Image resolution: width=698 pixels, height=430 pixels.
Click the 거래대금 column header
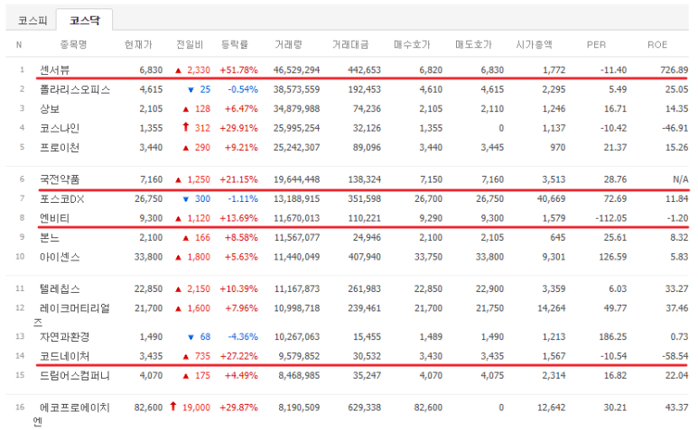350,44
